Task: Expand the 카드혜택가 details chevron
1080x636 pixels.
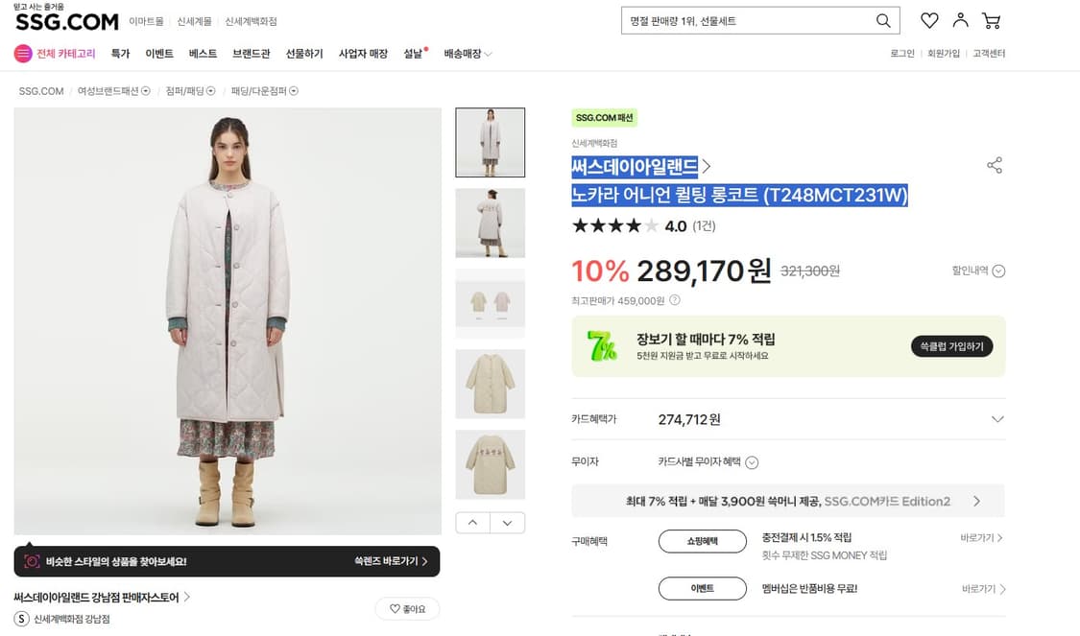Action: [x=996, y=419]
